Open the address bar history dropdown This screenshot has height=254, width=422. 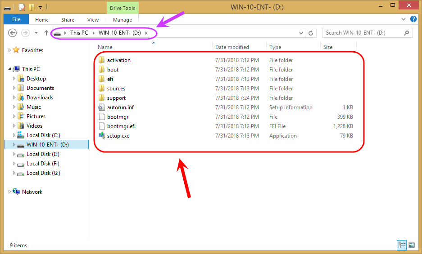click(x=301, y=33)
